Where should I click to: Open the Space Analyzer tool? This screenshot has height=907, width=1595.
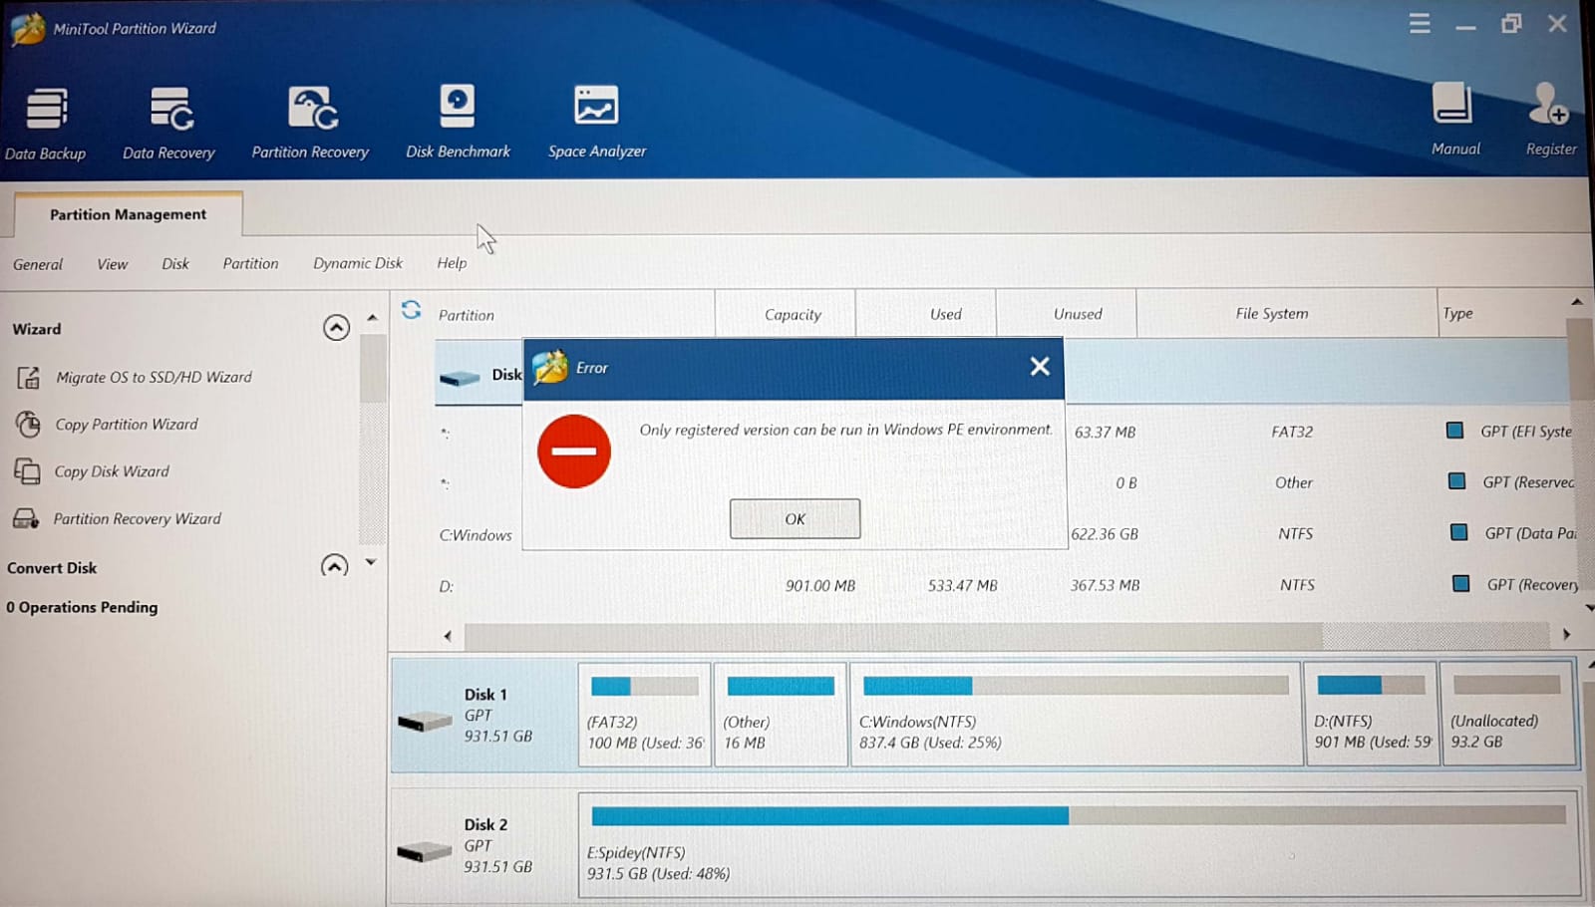(x=597, y=123)
